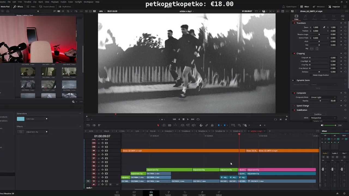Screen dimensions: 349x196
Task: Flip horizontally in Transform panel
Action: pyautogui.click(x=312, y=48)
